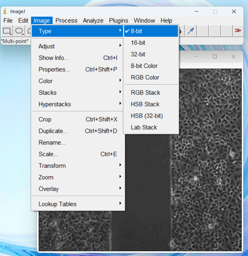Open the More Tools double-arrow menu
Viewport: 248px width, 256px height.
click(x=238, y=31)
